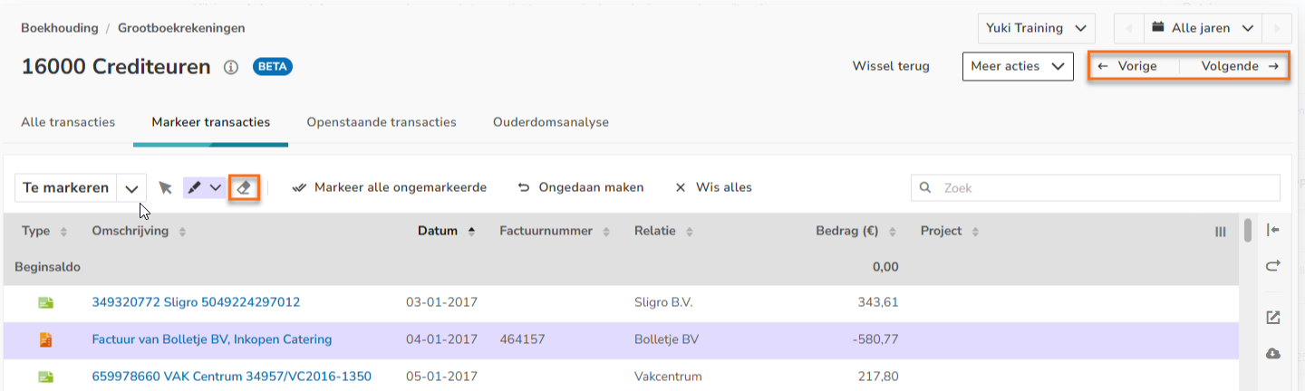1305x391 pixels.
Task: Switch to Ouderdomsanalyse tab
Action: coord(550,121)
